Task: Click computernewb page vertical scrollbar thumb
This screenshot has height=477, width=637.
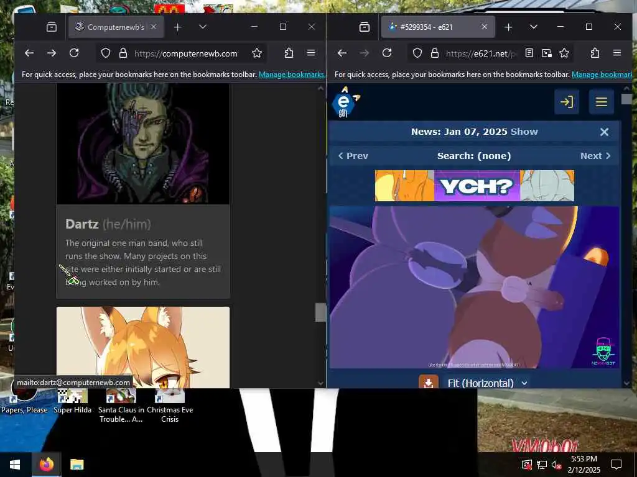Action: pyautogui.click(x=320, y=312)
